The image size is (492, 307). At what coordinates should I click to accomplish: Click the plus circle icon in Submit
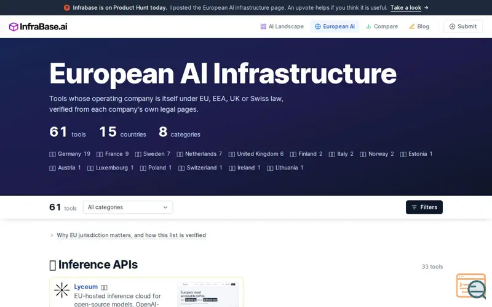pyautogui.click(x=452, y=26)
